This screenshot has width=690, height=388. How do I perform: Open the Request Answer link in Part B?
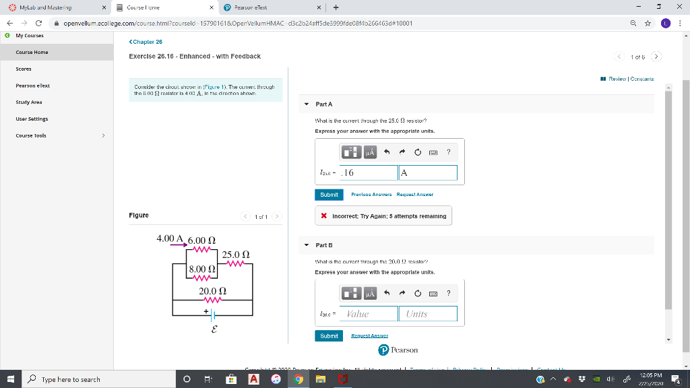pos(369,335)
